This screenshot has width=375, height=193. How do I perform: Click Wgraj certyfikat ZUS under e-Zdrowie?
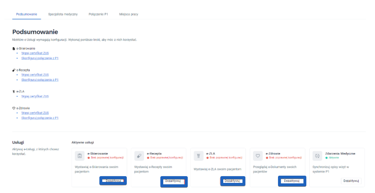tap(35, 113)
